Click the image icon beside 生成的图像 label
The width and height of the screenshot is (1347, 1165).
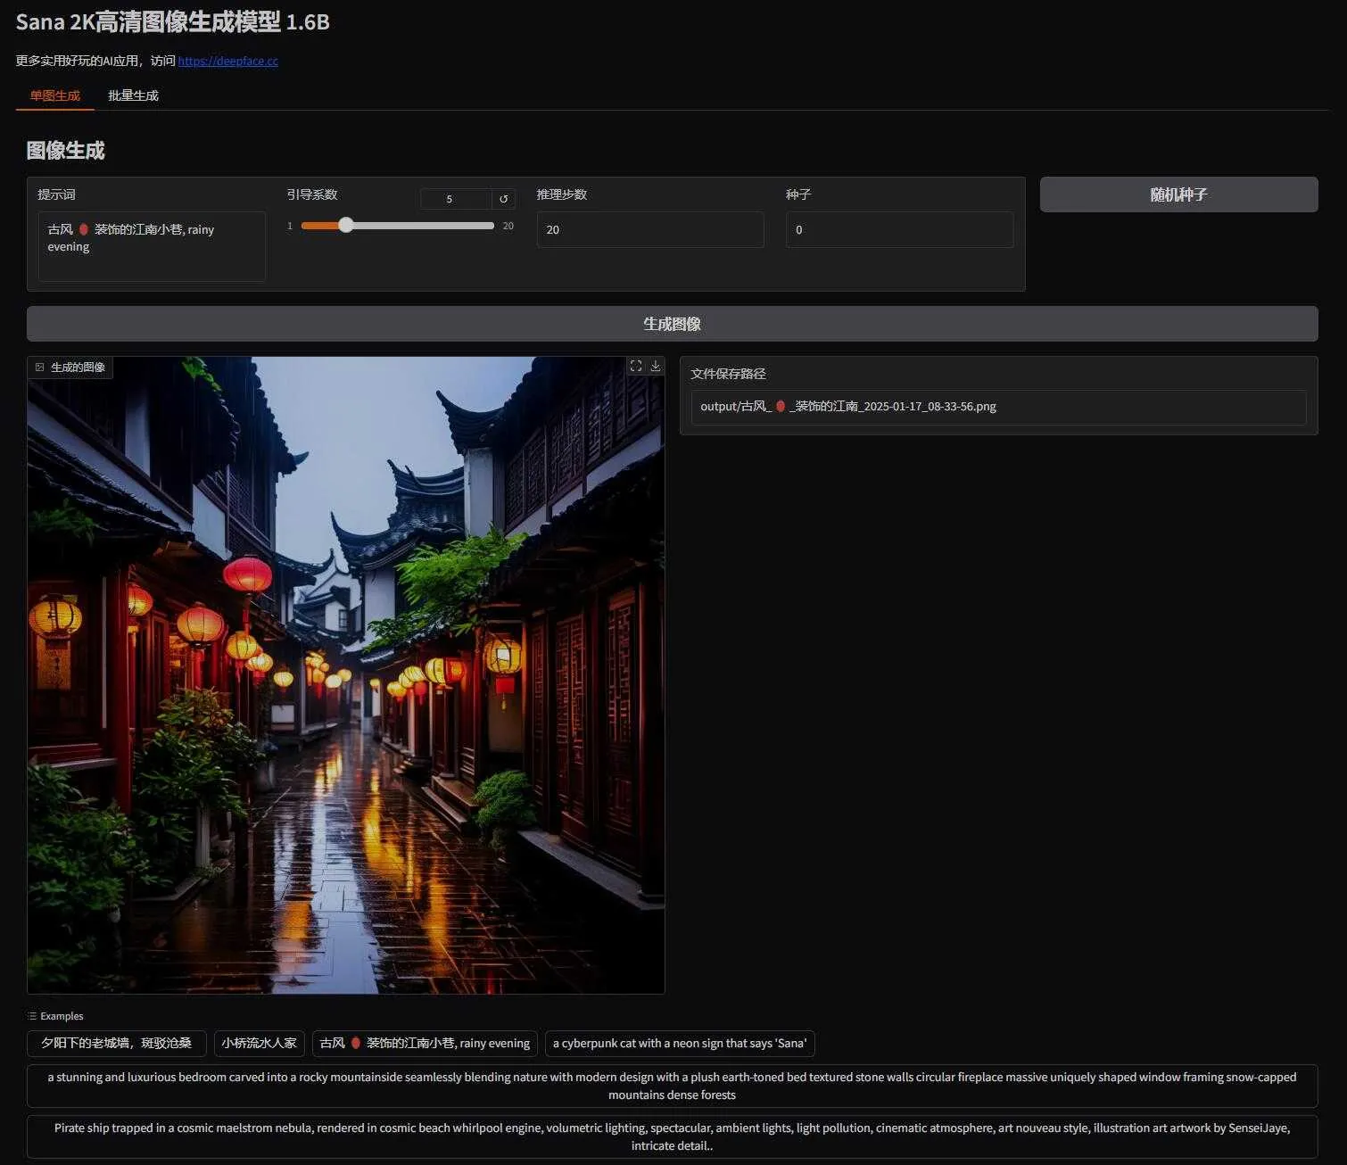[39, 368]
